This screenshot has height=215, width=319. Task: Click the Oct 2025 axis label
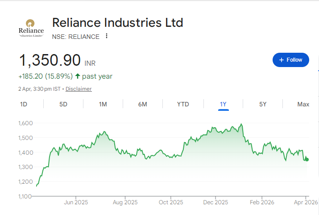coord(171,202)
